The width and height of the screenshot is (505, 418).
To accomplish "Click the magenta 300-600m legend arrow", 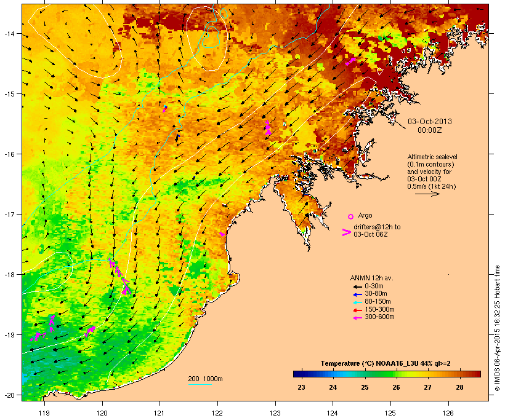I will 357,318.
